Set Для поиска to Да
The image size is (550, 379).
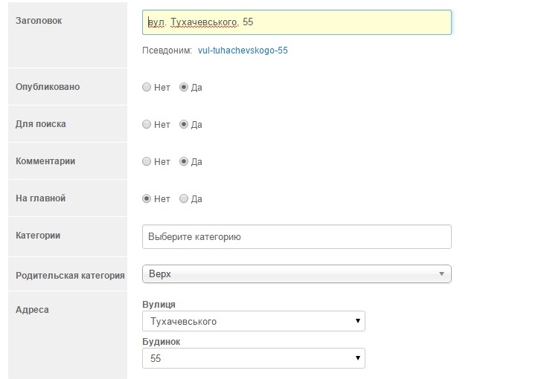184,124
